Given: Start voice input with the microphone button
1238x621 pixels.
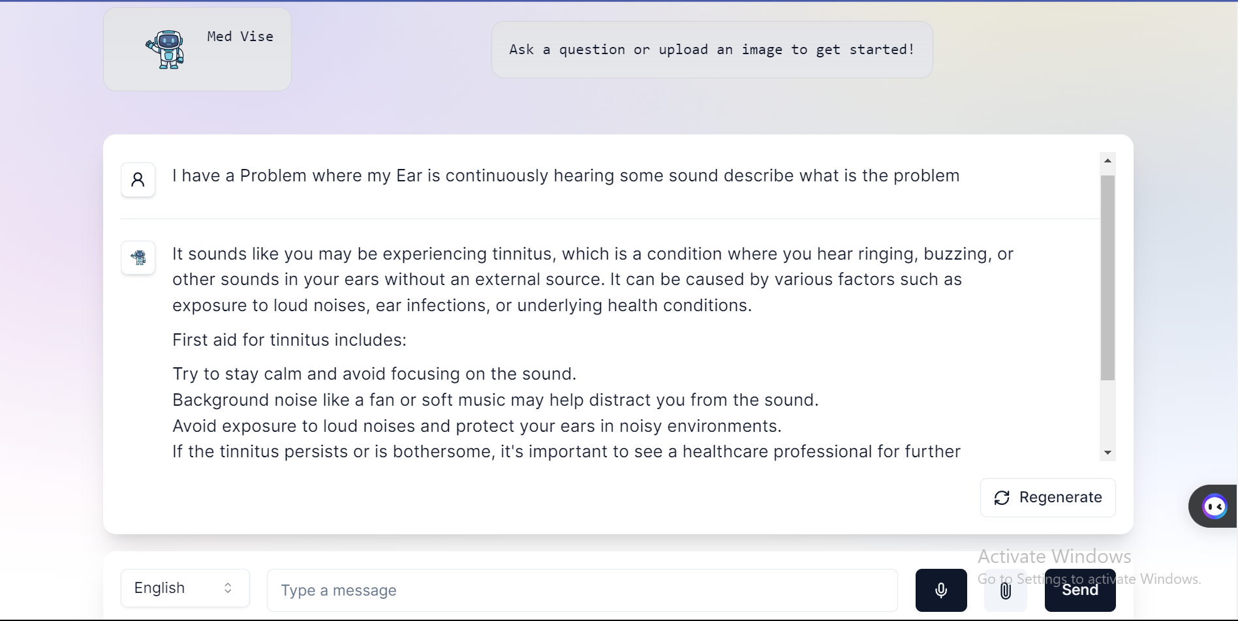Looking at the screenshot, I should (940, 590).
